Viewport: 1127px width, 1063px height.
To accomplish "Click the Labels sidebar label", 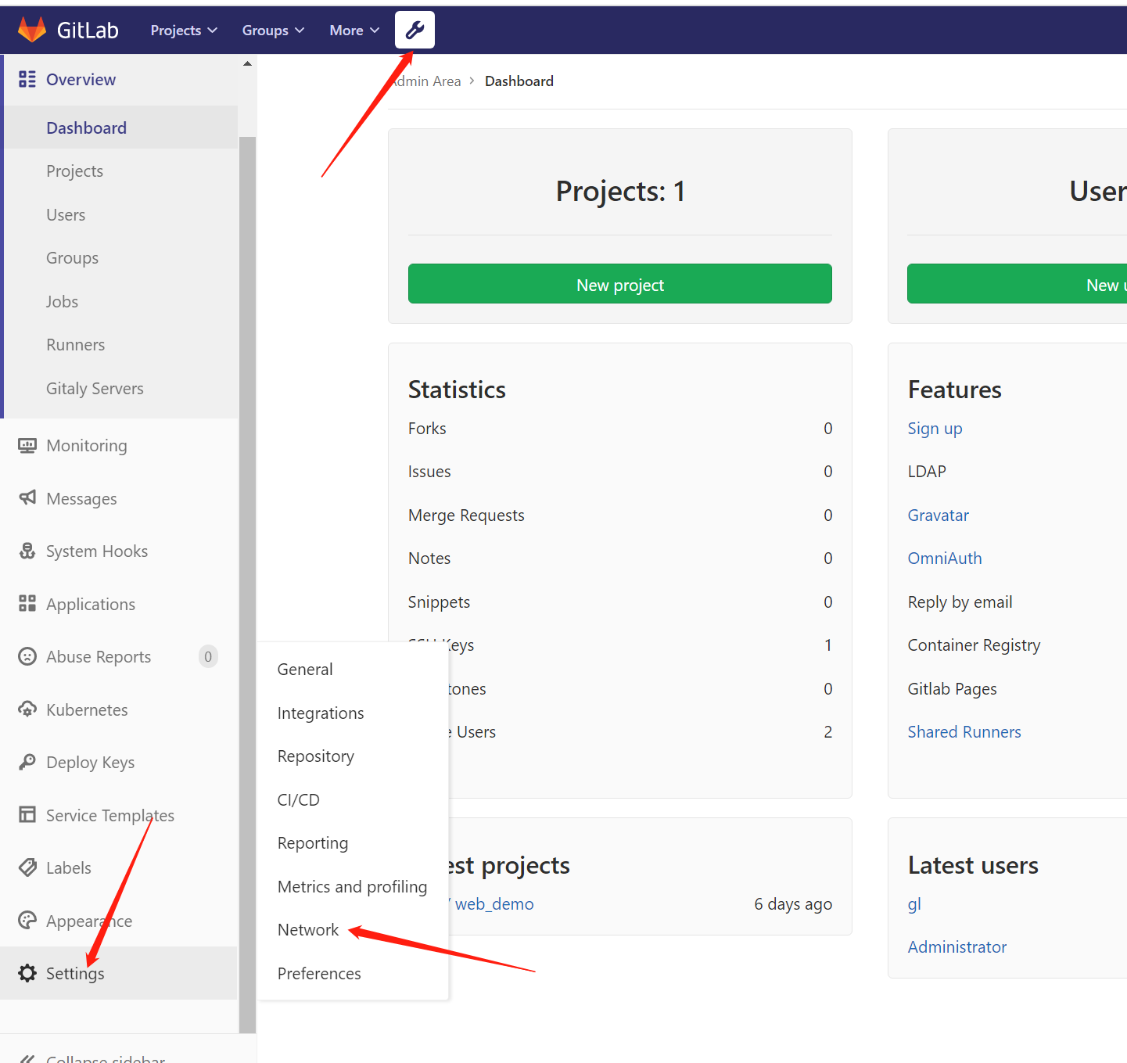I will [x=69, y=867].
